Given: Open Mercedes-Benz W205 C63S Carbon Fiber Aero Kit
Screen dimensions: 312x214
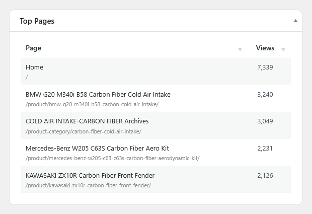Looking at the screenshot, I should tap(97, 149).
